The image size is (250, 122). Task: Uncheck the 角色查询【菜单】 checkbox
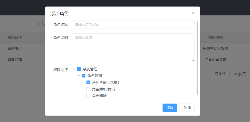coord(88,82)
